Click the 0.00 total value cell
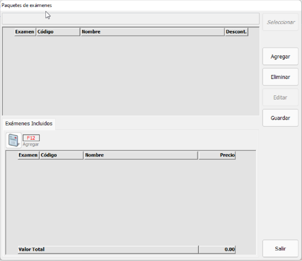 (217, 249)
